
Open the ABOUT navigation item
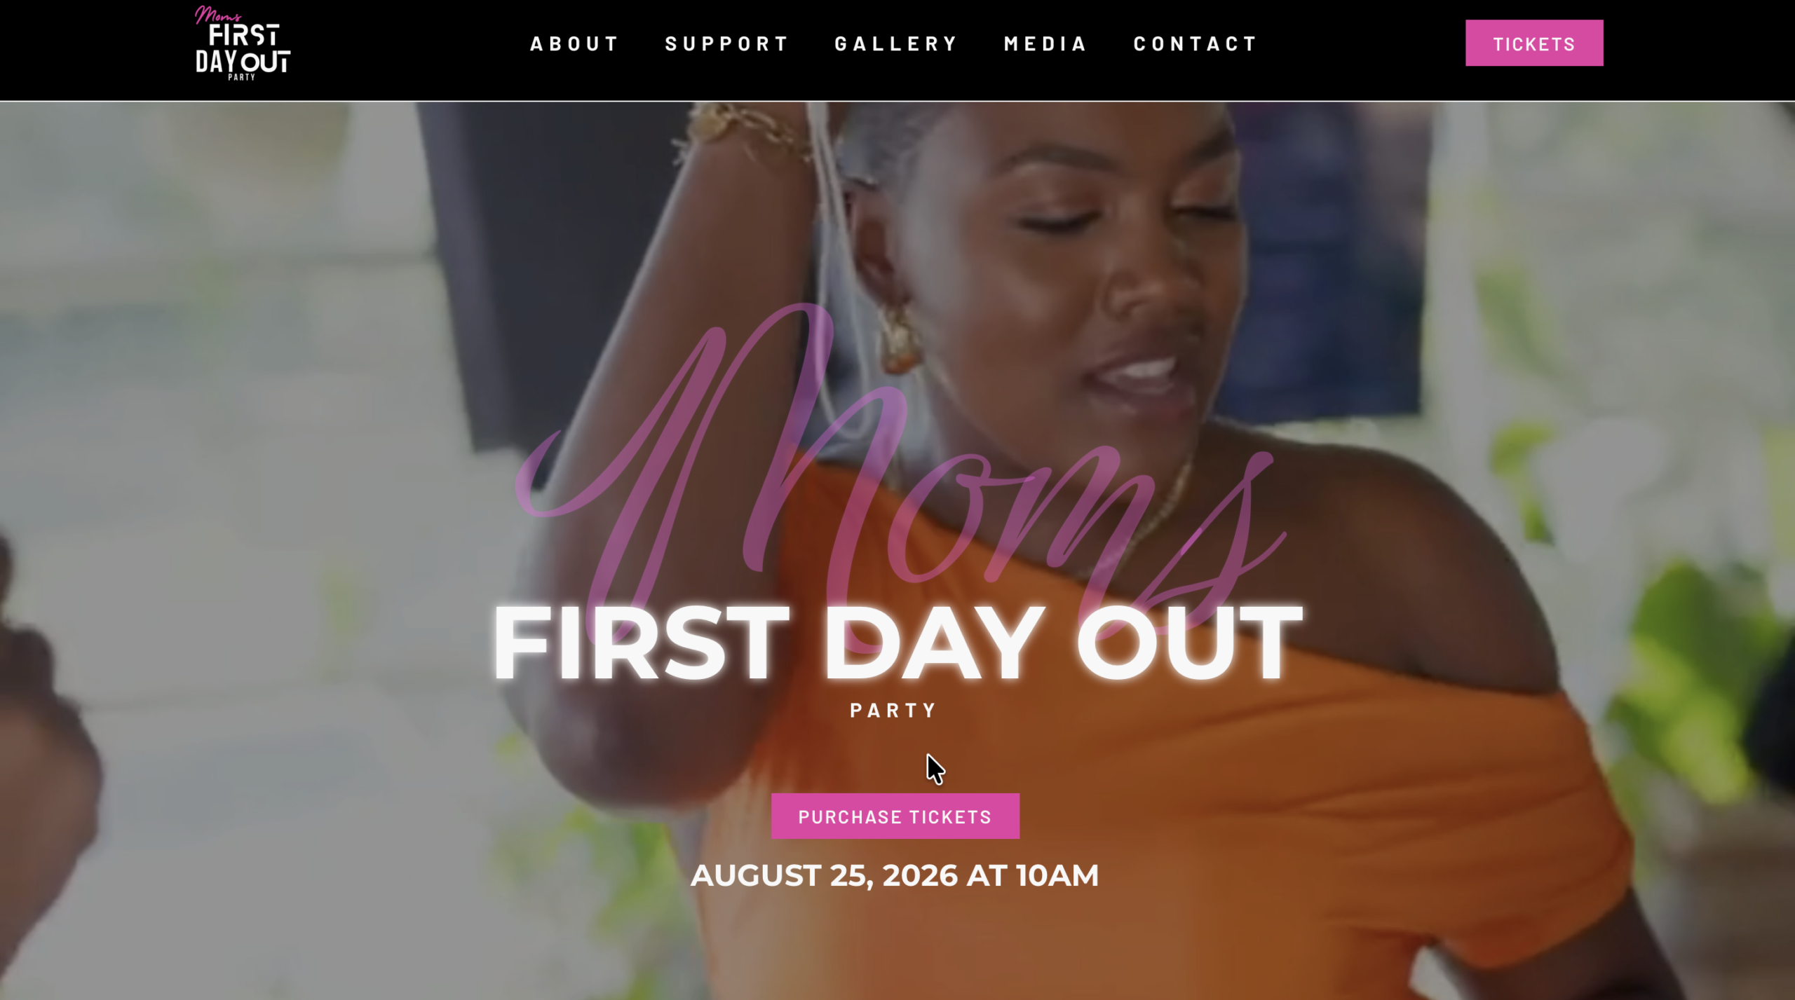click(574, 43)
